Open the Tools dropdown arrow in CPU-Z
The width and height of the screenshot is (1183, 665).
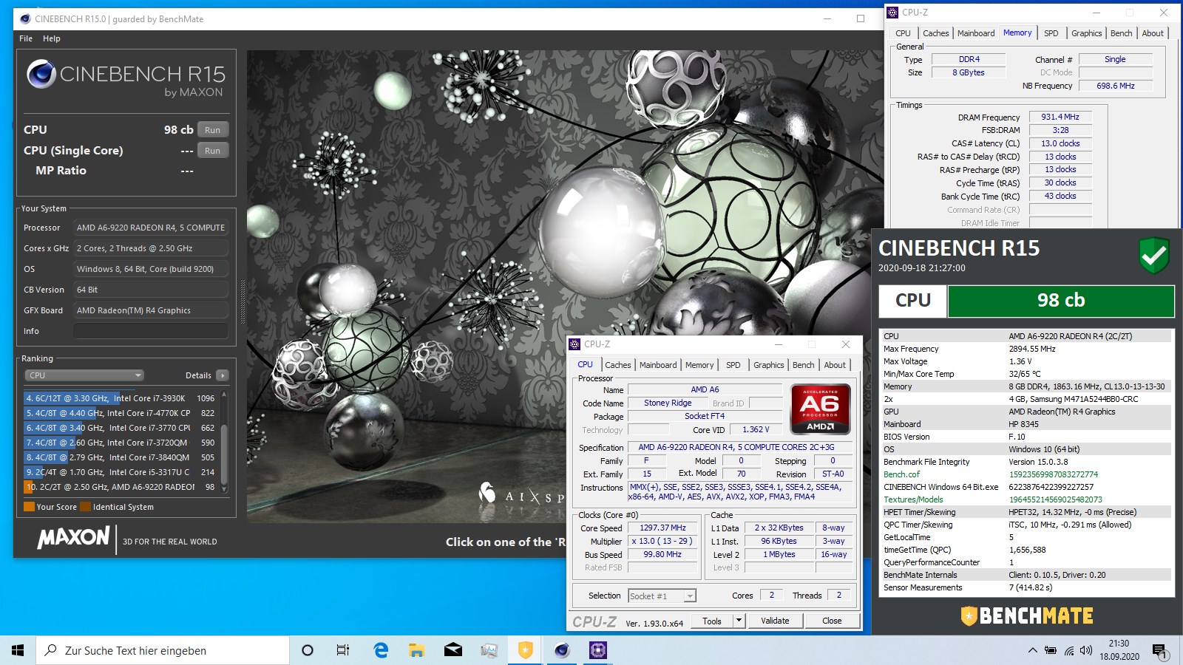[739, 621]
